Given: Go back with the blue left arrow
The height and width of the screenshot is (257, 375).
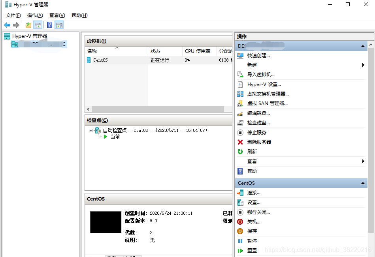Looking at the screenshot, I should coord(7,25).
